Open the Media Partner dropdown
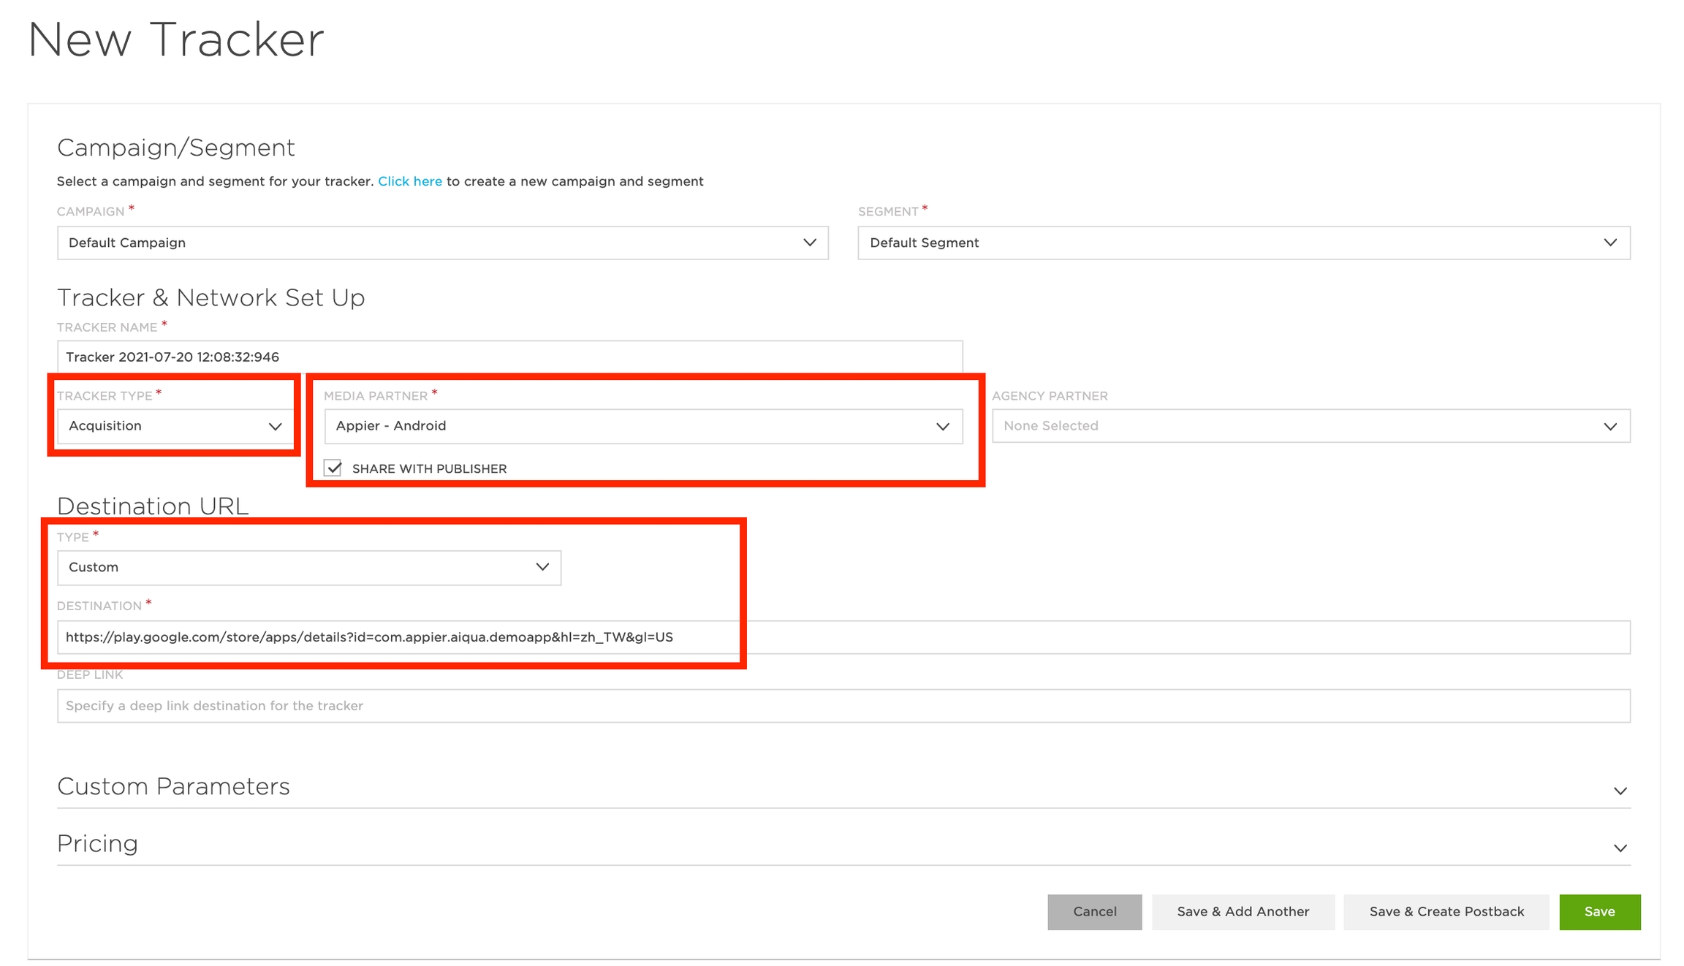1684x966 pixels. (x=642, y=426)
